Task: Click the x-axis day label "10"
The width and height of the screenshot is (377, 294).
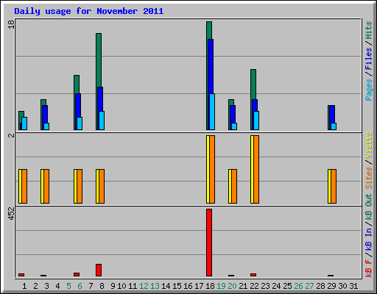Action: pos(121,286)
